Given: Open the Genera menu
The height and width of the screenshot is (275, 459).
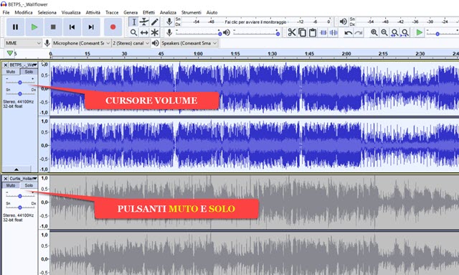Looking at the screenshot, I should click(x=131, y=12).
